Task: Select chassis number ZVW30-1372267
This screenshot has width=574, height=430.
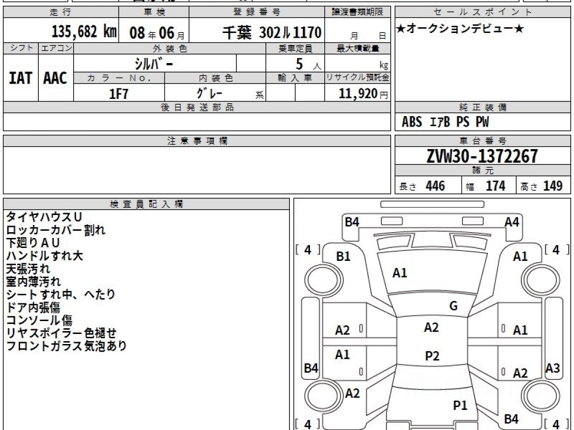Action: coord(482,156)
